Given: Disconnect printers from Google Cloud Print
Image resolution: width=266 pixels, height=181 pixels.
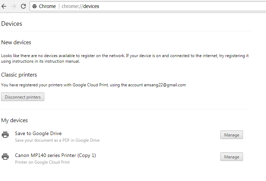Looking at the screenshot, I should (23, 97).
